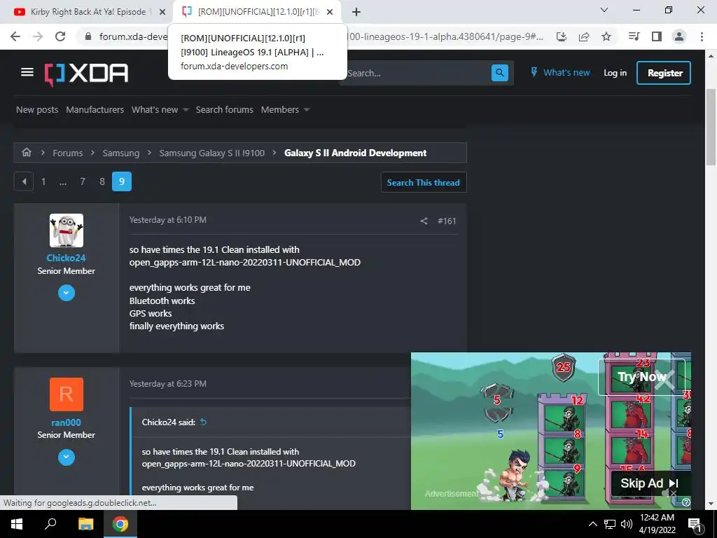Bookmark this page star icon
717x538 pixels.
point(606,36)
